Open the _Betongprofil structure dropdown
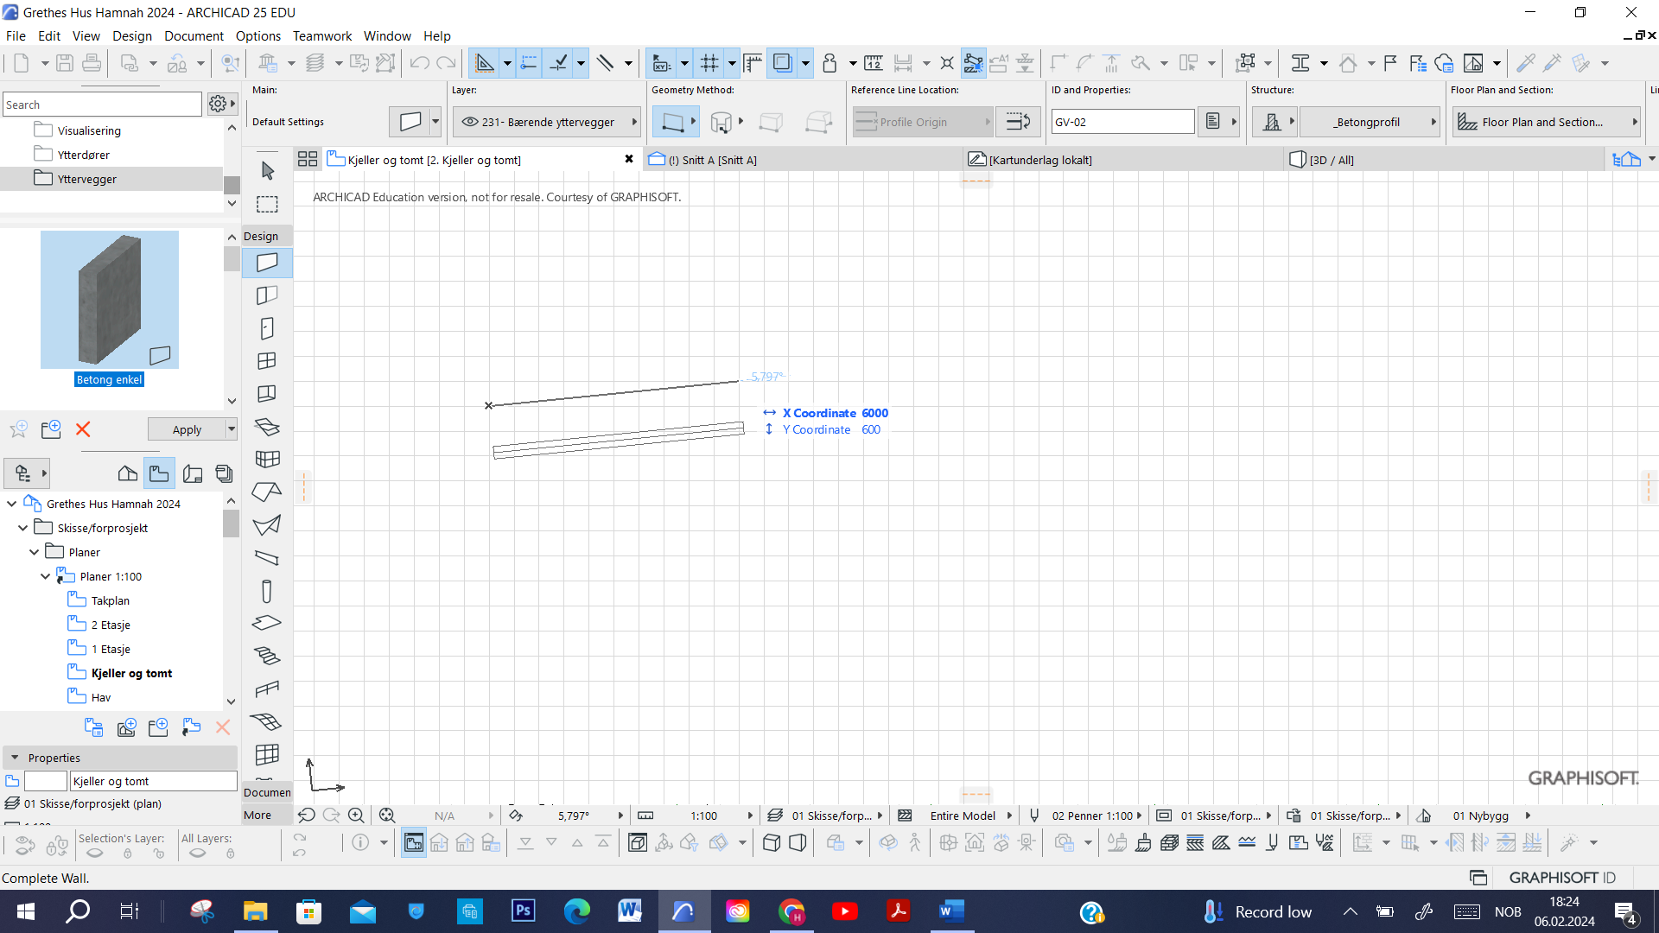The height and width of the screenshot is (933, 1659). (1370, 122)
